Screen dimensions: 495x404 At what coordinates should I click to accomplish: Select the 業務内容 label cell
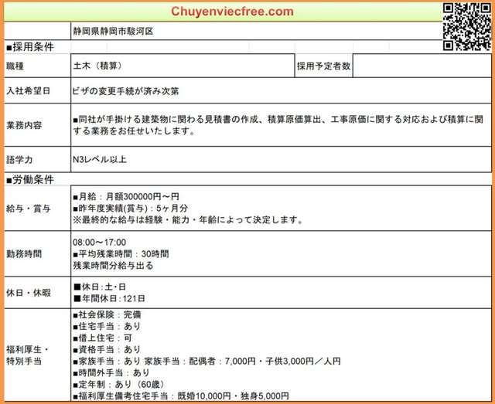point(24,125)
